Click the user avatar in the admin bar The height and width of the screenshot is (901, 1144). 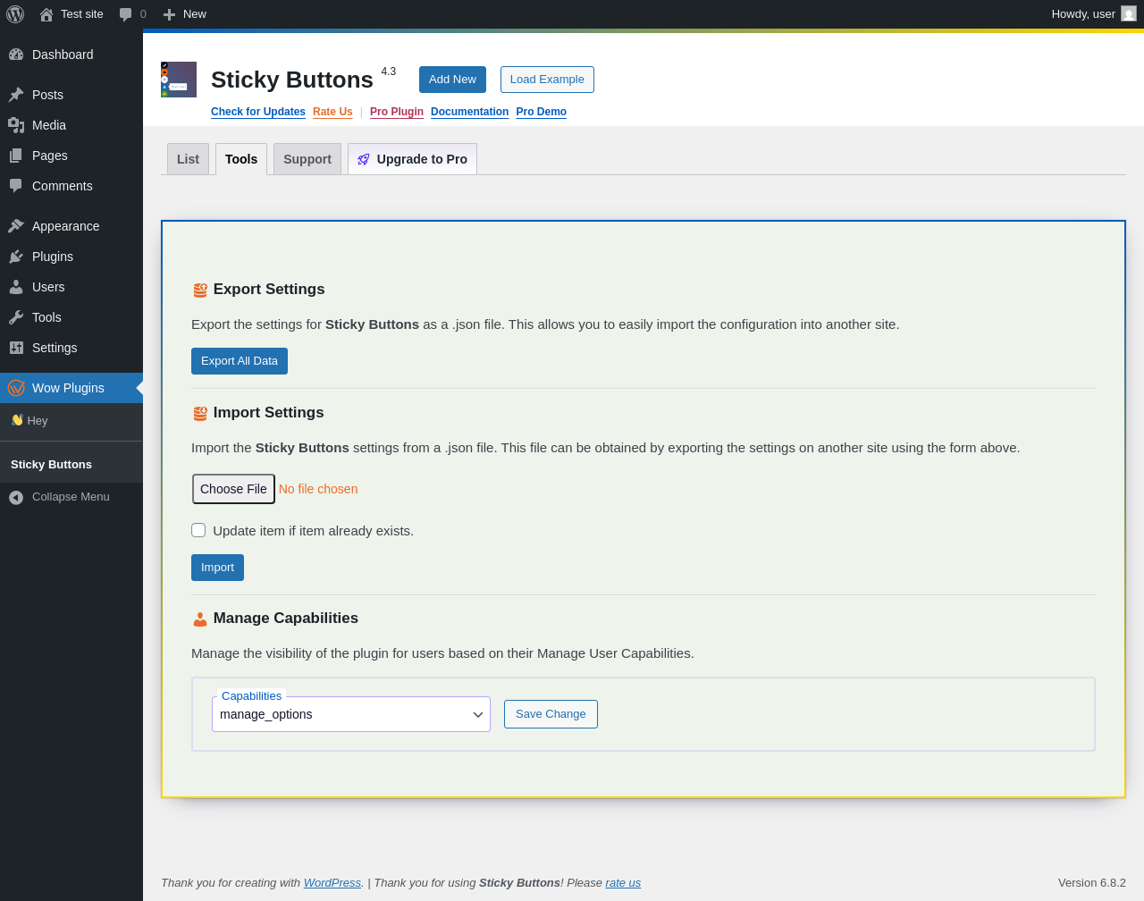(x=1129, y=13)
